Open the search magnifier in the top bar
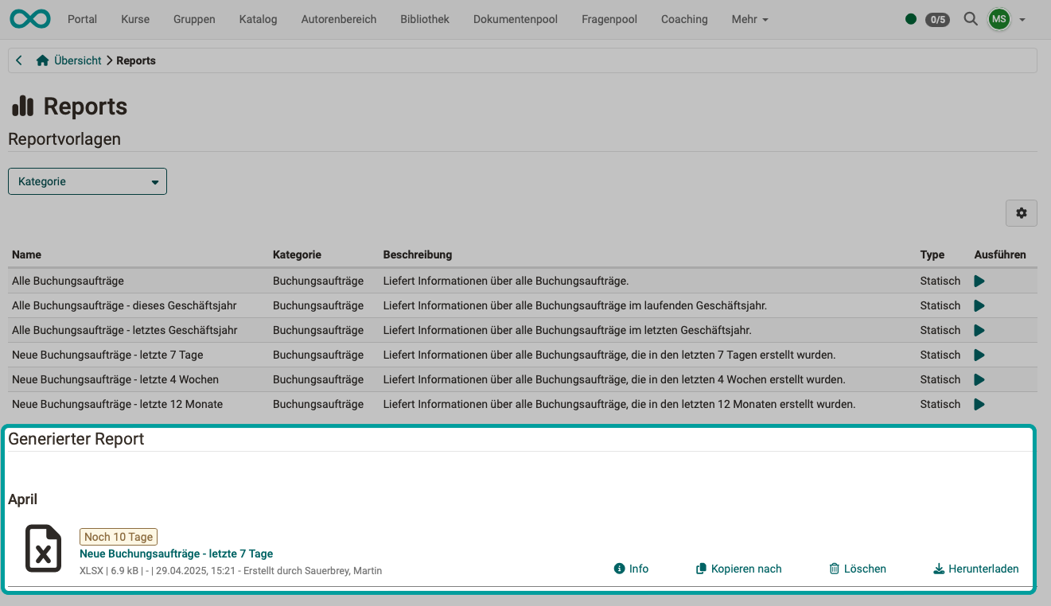 (x=971, y=19)
